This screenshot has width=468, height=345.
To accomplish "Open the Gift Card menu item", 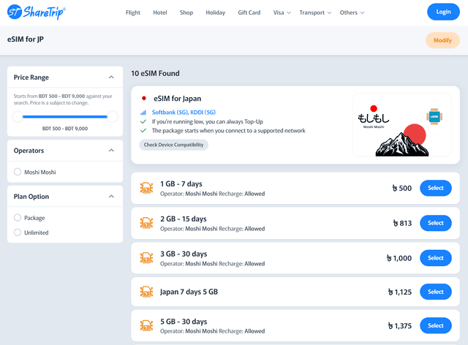I will click(249, 12).
